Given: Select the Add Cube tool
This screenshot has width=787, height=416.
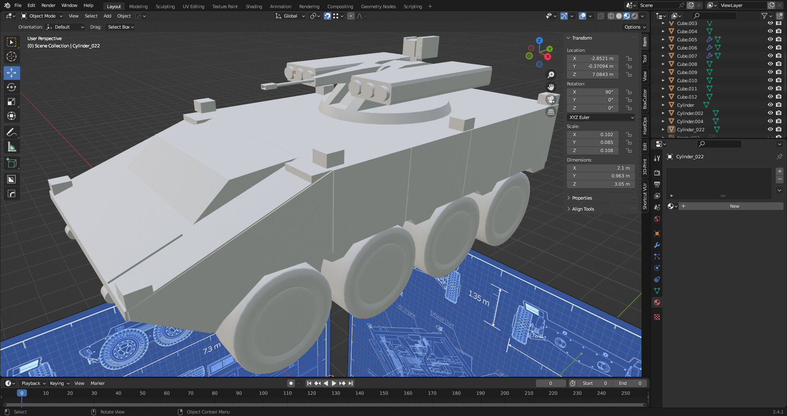Looking at the screenshot, I should coord(11,163).
